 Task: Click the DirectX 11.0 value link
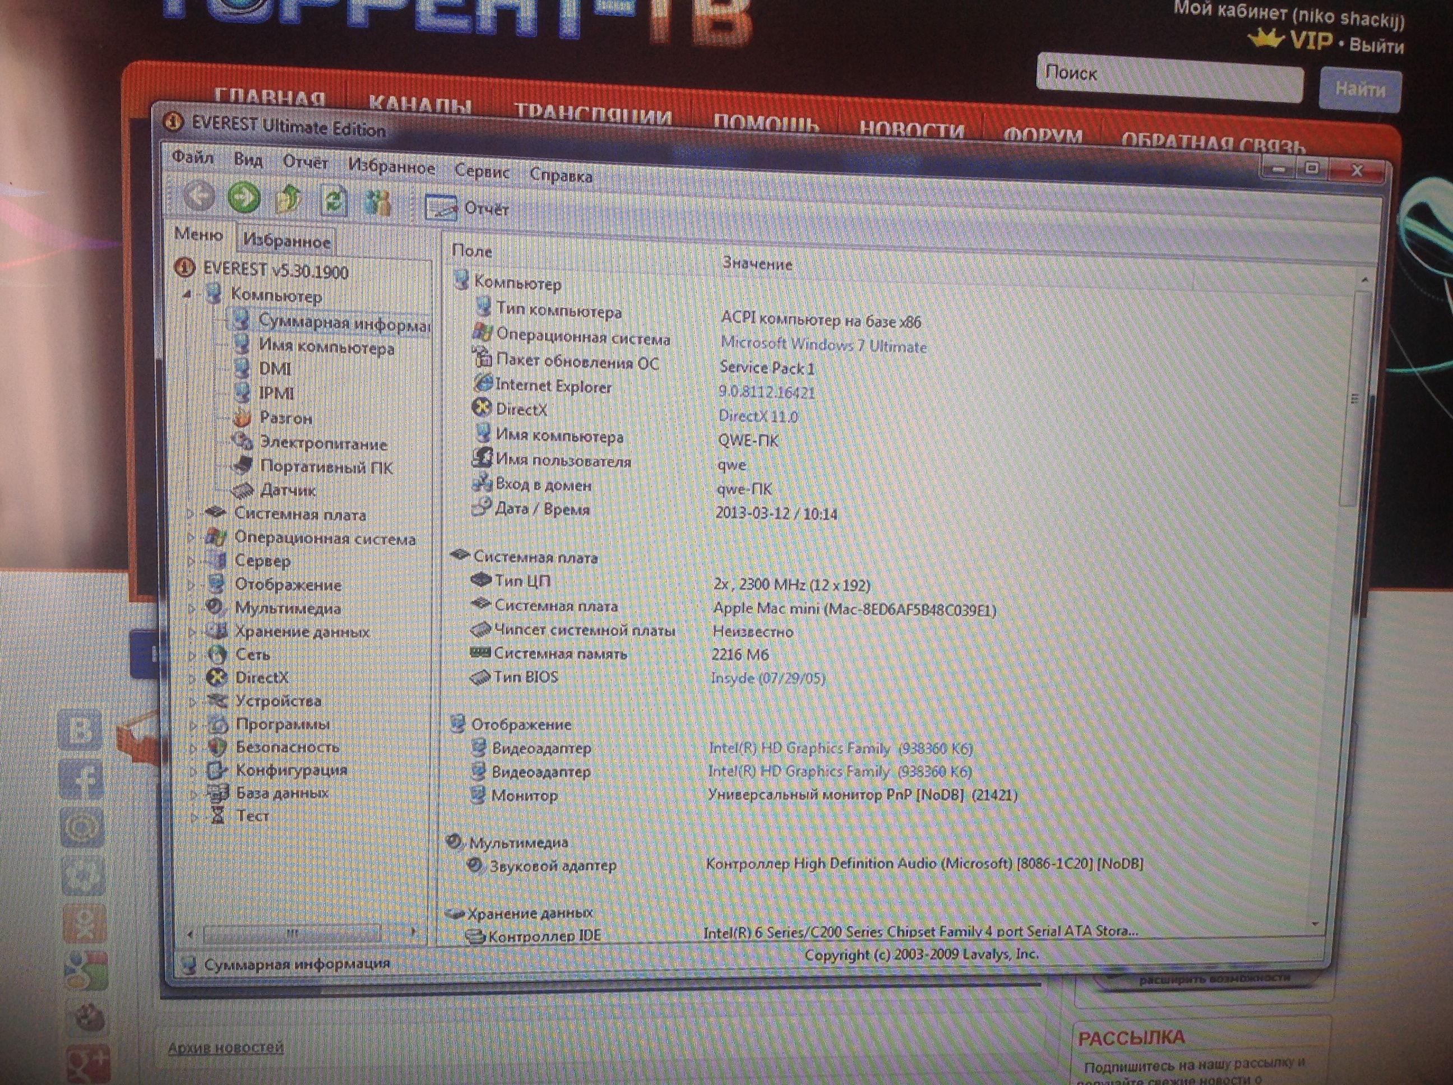point(758,416)
